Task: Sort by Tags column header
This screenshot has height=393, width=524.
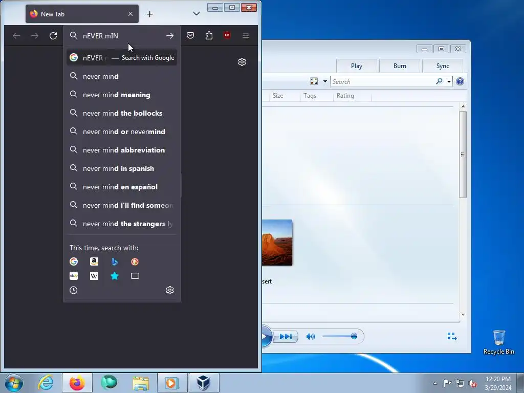Action: (x=310, y=96)
